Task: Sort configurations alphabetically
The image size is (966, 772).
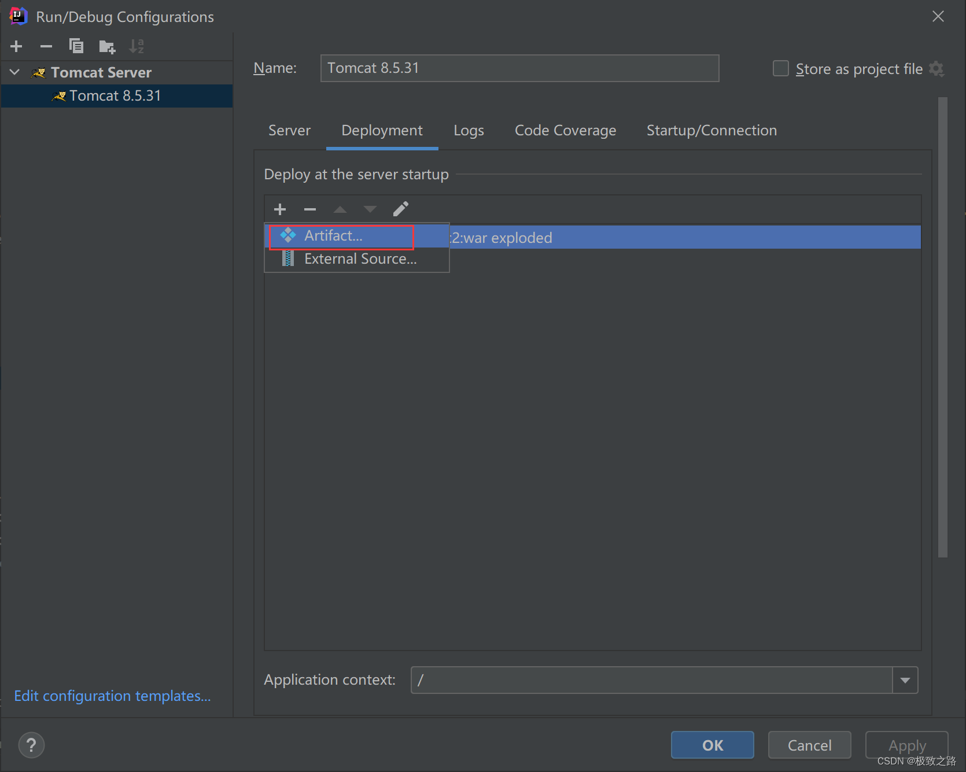Action: (x=137, y=46)
